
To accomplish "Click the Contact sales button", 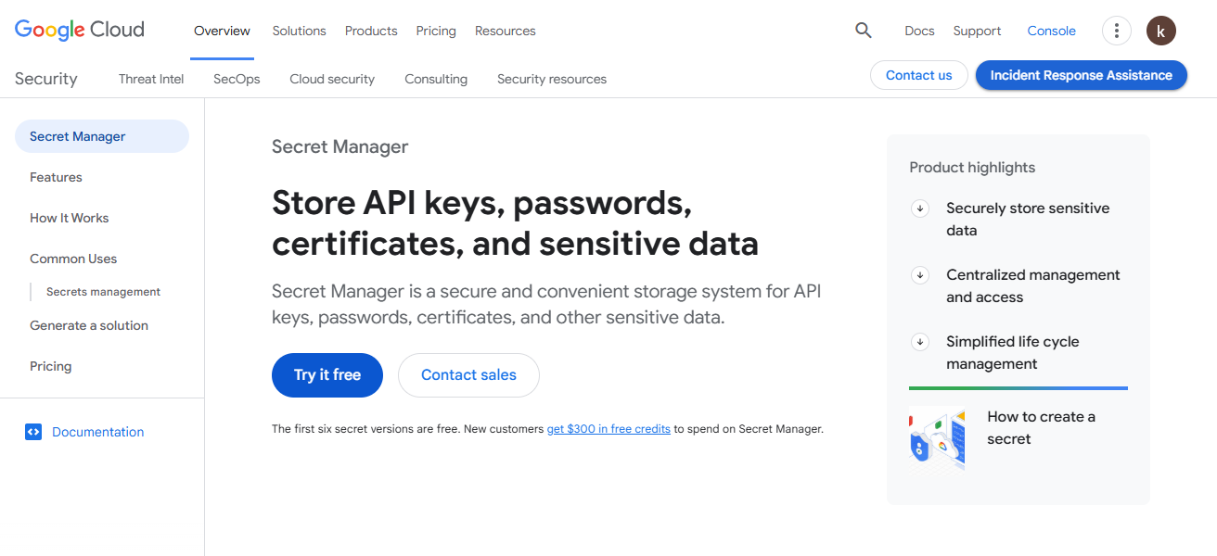I will click(468, 374).
